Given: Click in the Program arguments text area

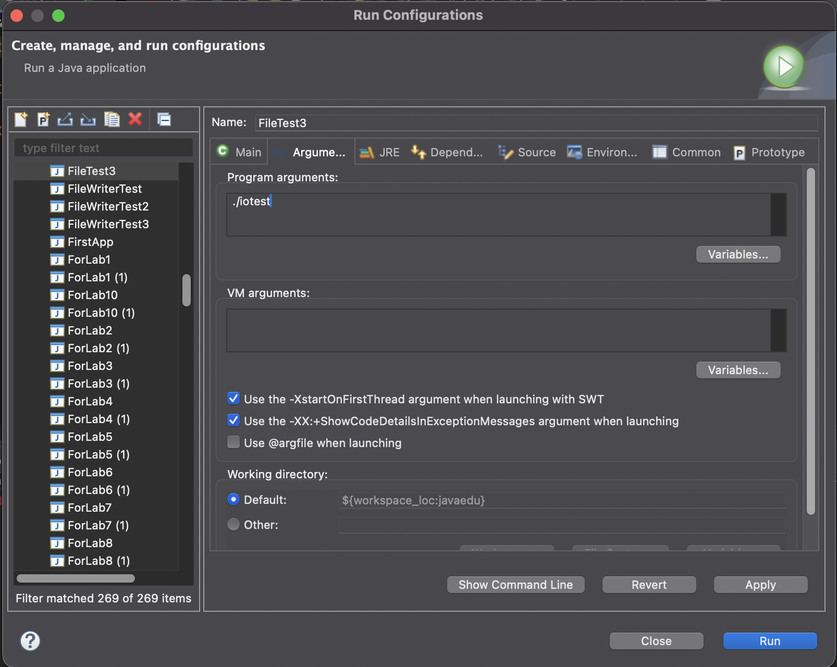Looking at the screenshot, I should coord(499,215).
